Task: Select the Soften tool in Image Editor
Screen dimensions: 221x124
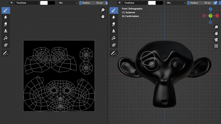Action: [x=6, y=17]
